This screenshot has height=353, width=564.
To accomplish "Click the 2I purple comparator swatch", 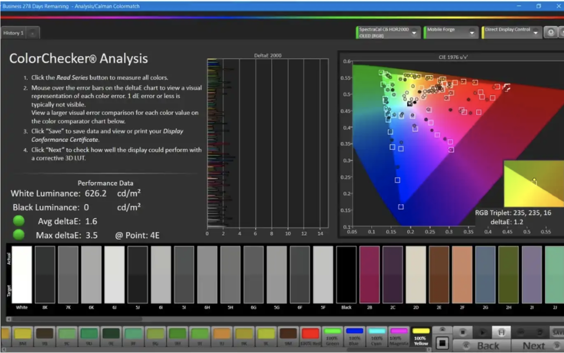I will tap(532, 275).
